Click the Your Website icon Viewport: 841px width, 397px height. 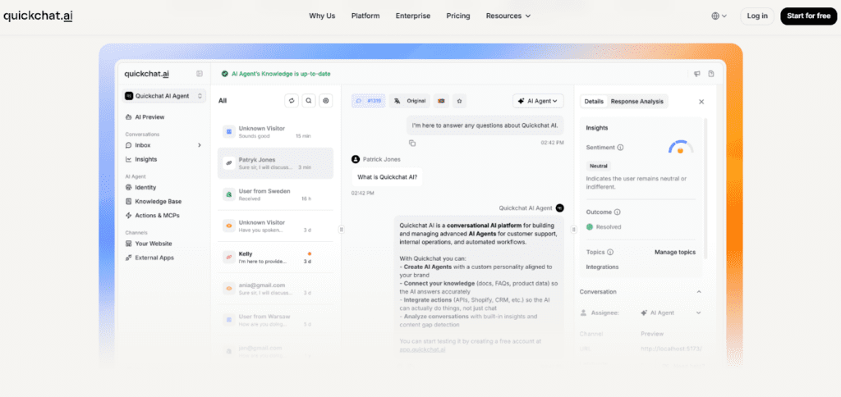[129, 244]
